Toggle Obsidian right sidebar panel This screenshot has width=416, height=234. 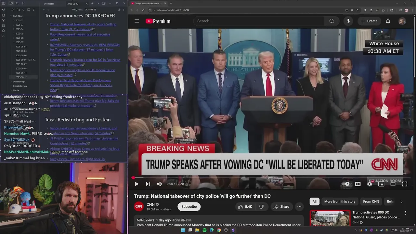(x=104, y=3)
